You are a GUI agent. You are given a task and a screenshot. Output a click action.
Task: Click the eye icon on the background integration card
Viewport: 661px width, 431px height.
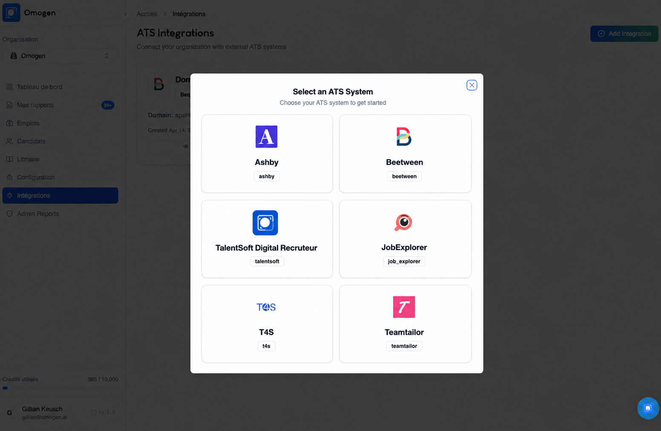(x=186, y=146)
